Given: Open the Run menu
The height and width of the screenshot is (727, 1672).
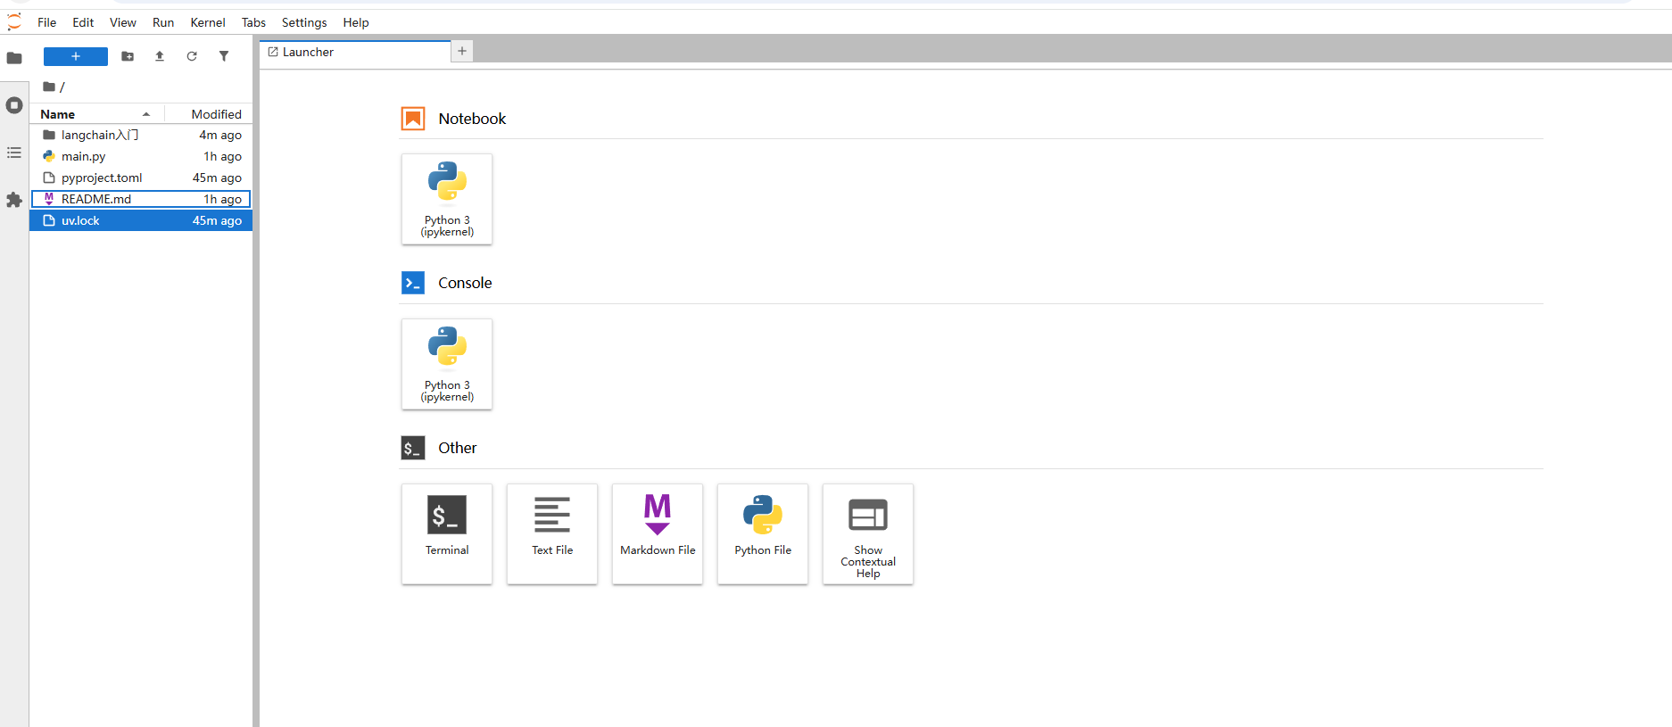Looking at the screenshot, I should [163, 22].
